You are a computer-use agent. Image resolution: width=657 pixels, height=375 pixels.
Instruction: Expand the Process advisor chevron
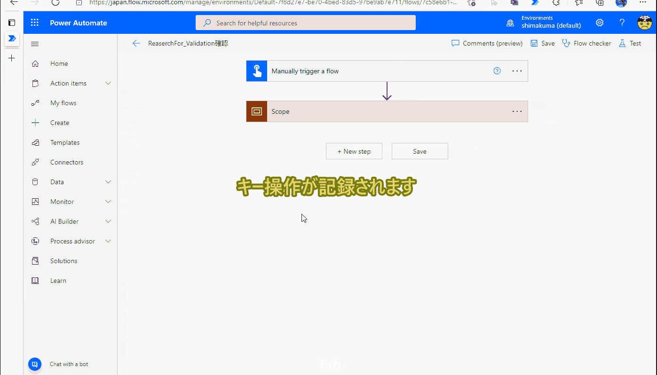(108, 241)
